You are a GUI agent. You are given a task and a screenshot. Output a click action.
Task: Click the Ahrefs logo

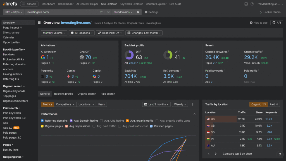10,4
